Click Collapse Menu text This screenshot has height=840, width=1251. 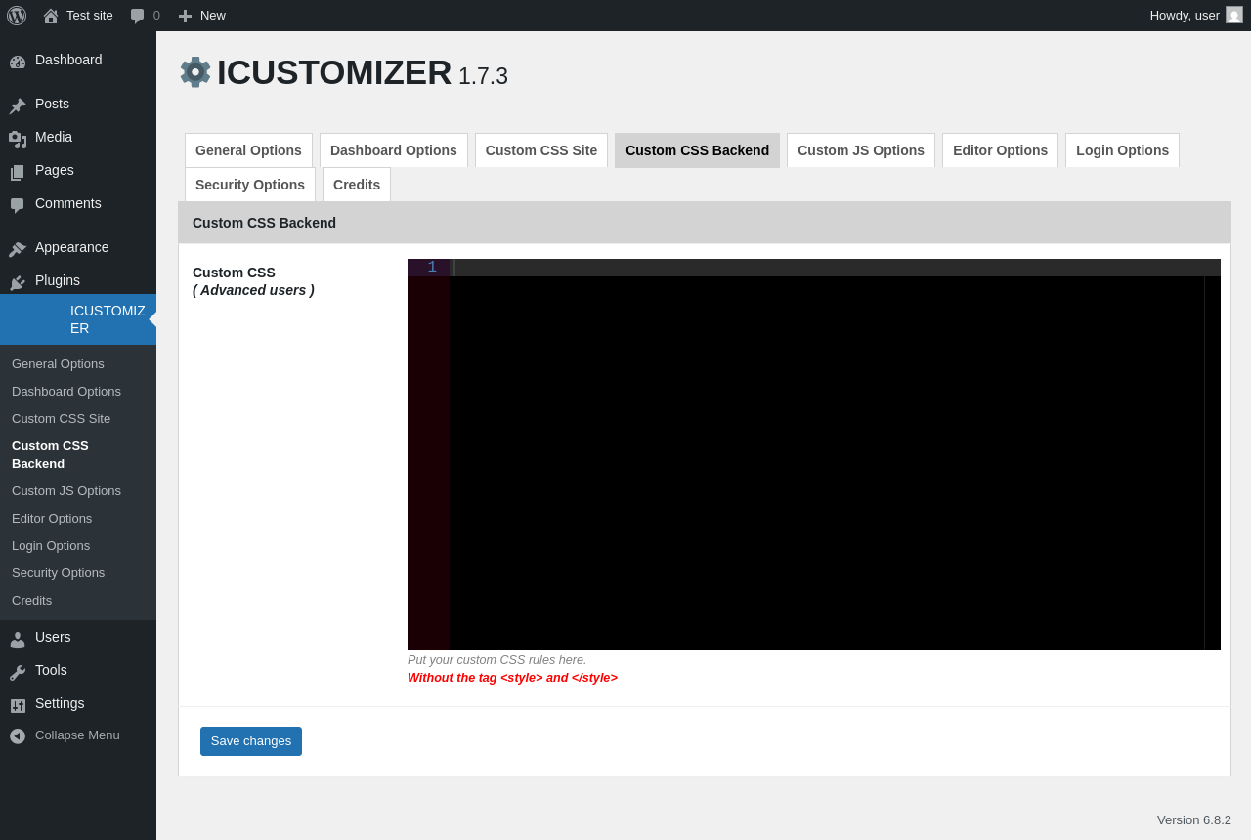pos(77,735)
